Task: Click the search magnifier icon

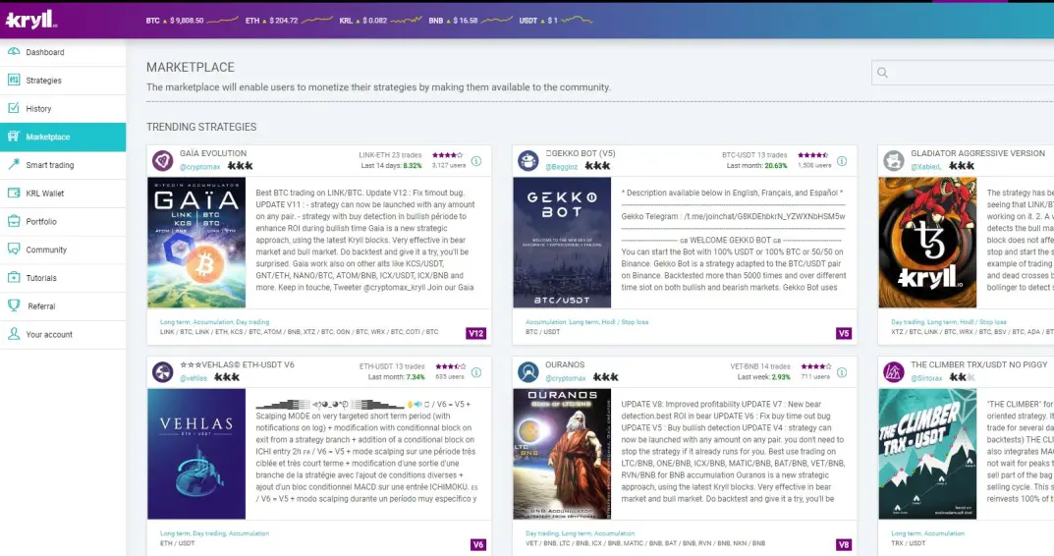Action: [x=883, y=73]
